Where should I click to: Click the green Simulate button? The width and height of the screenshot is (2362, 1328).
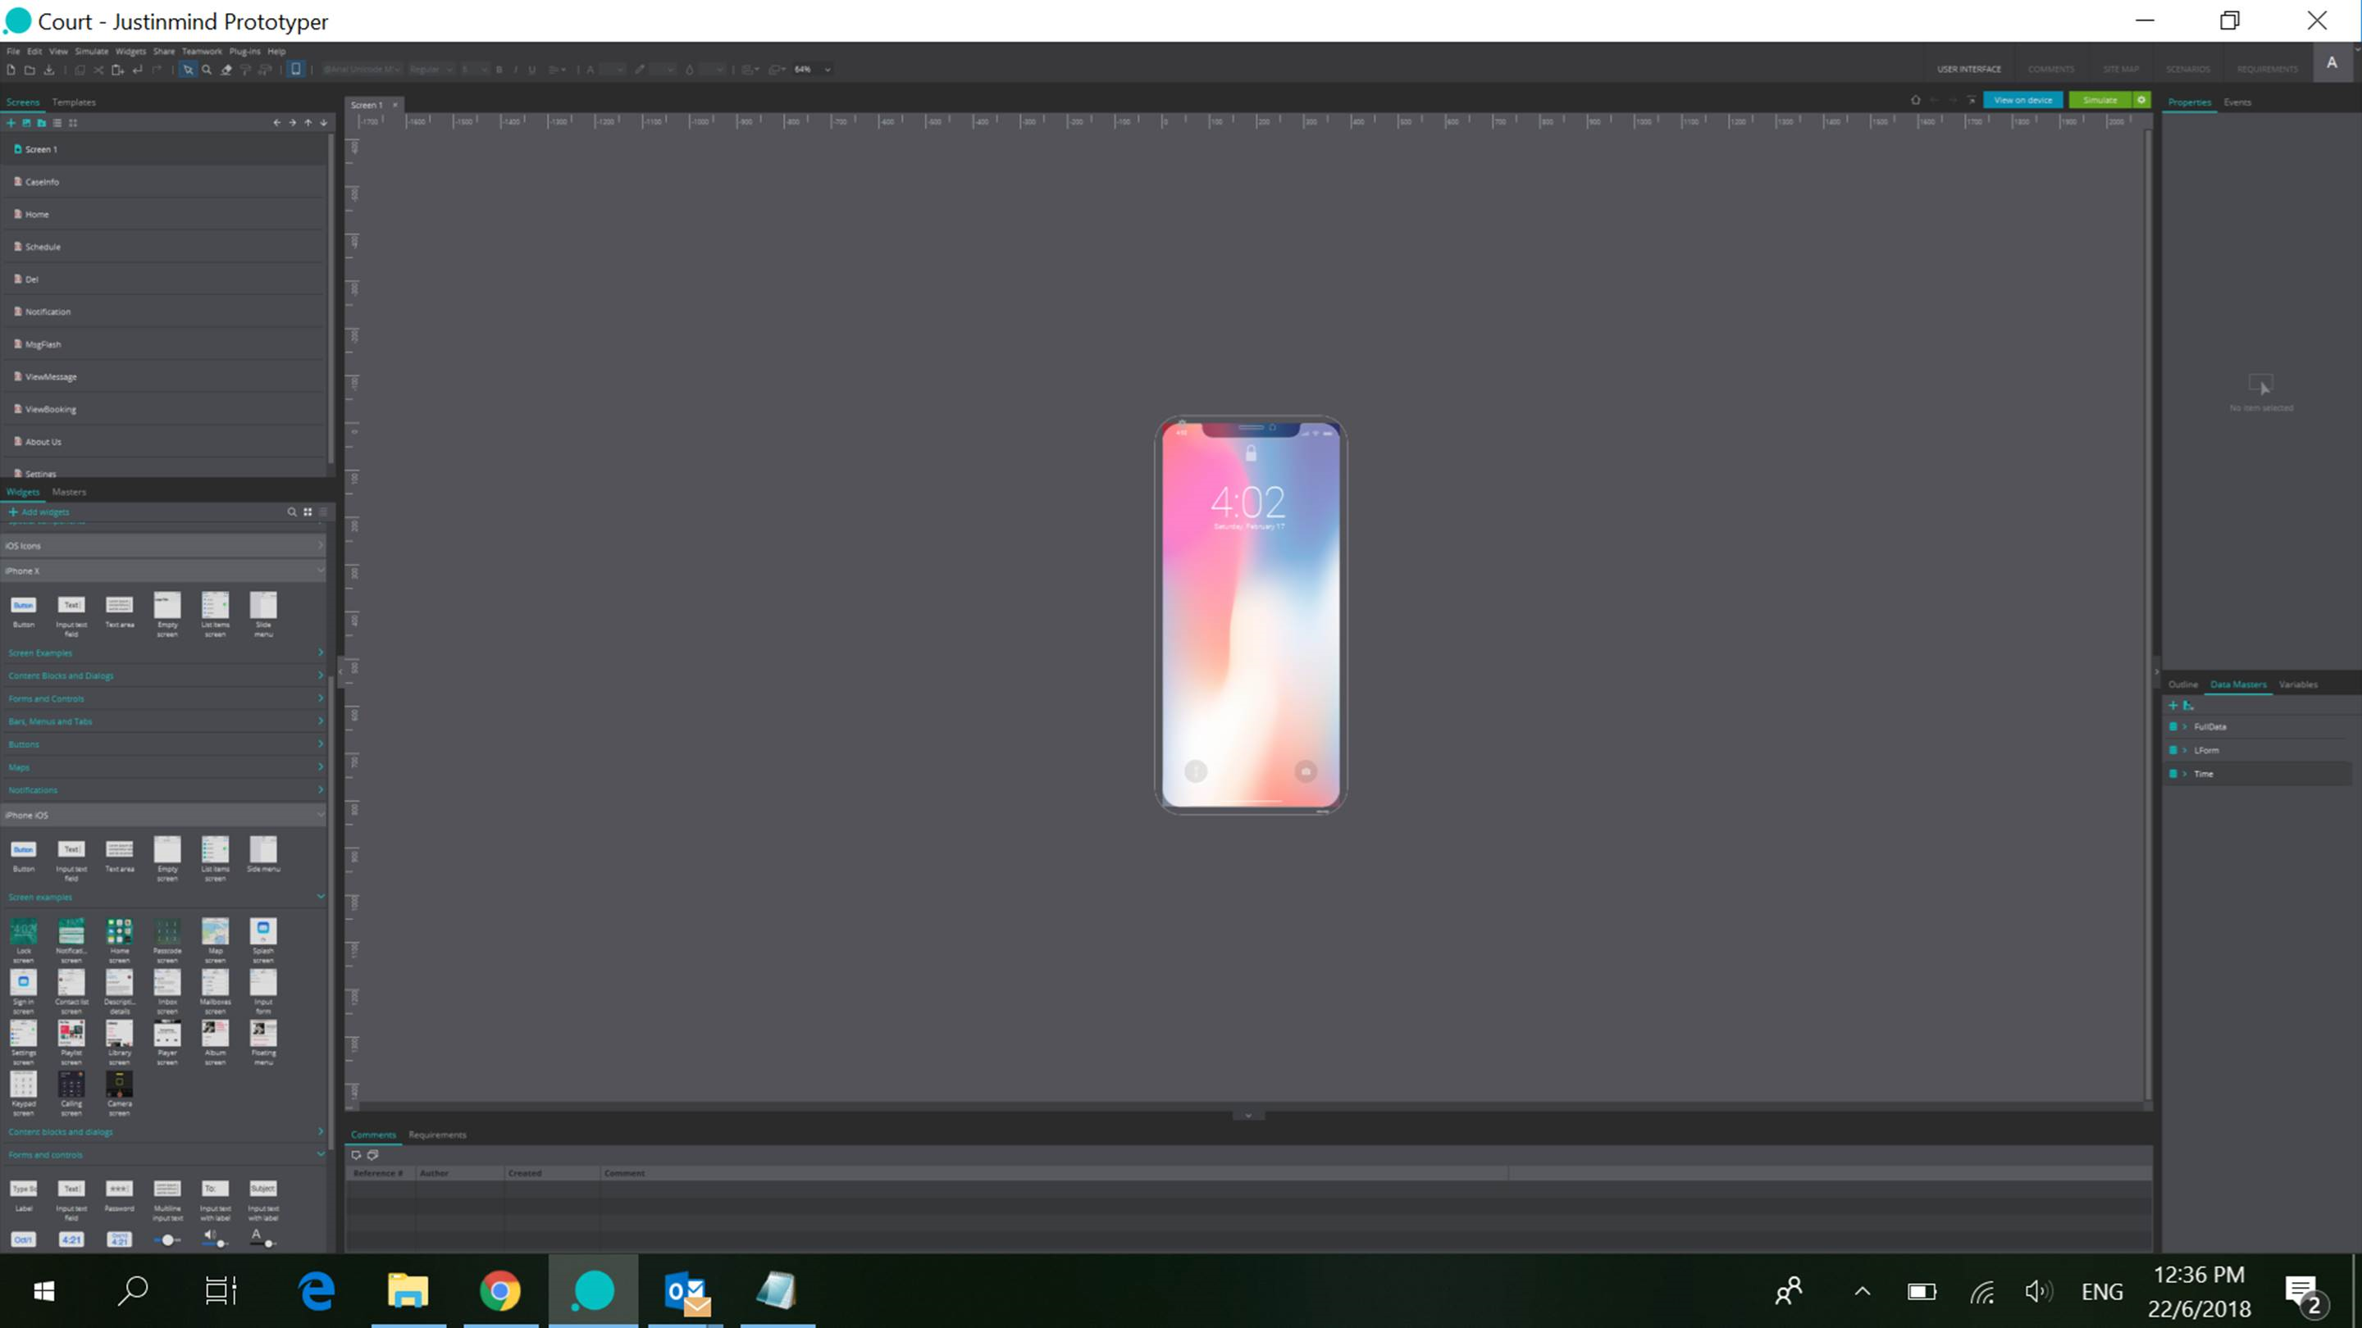pos(2099,100)
